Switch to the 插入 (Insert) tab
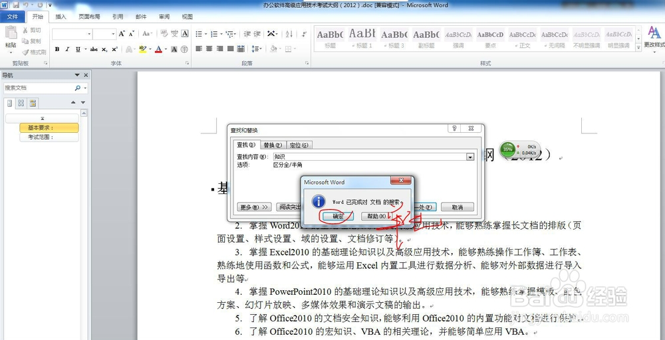The width and height of the screenshot is (665, 340). [61, 17]
